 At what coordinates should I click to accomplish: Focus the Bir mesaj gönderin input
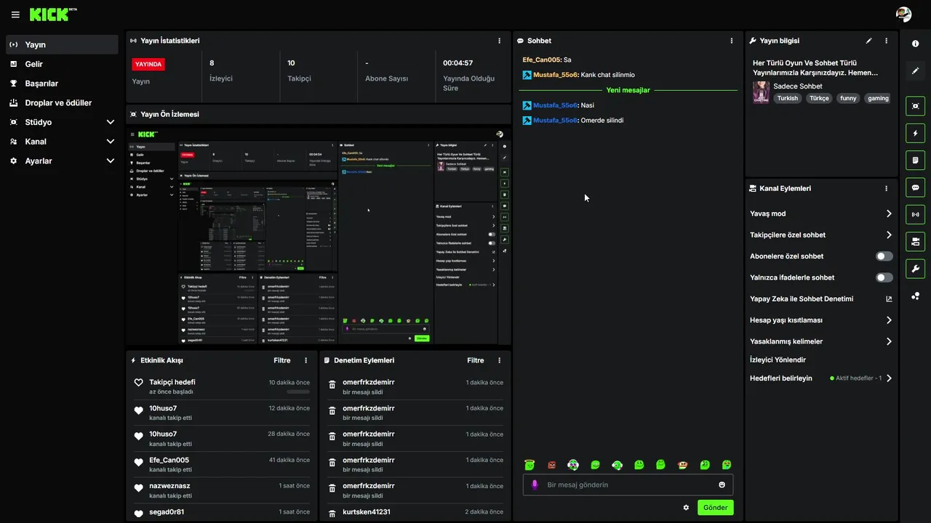pyautogui.click(x=628, y=485)
